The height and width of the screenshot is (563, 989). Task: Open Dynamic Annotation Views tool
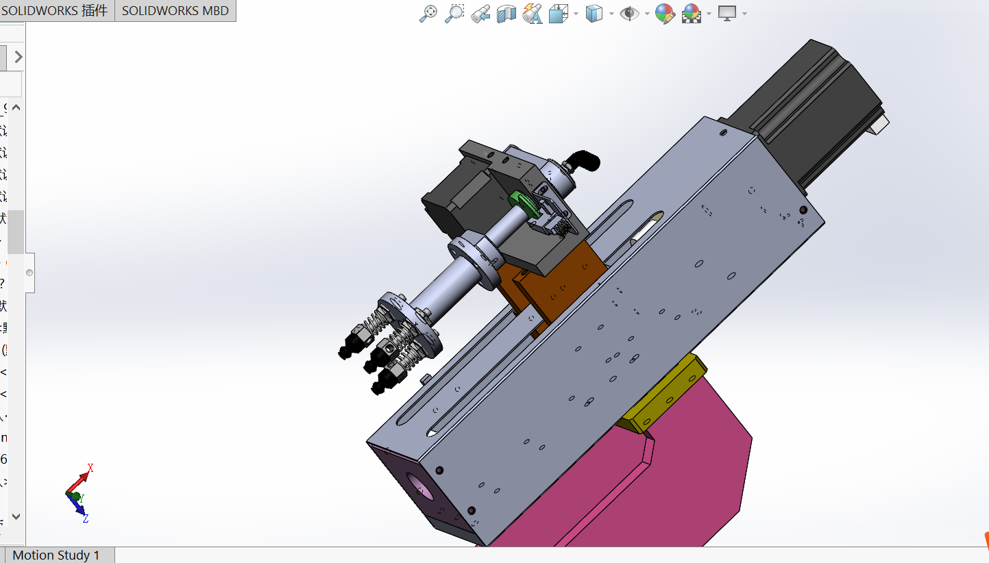point(533,14)
